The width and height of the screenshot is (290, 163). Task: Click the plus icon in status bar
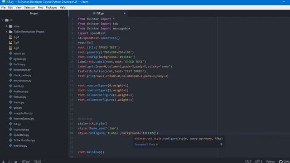coord(4,162)
